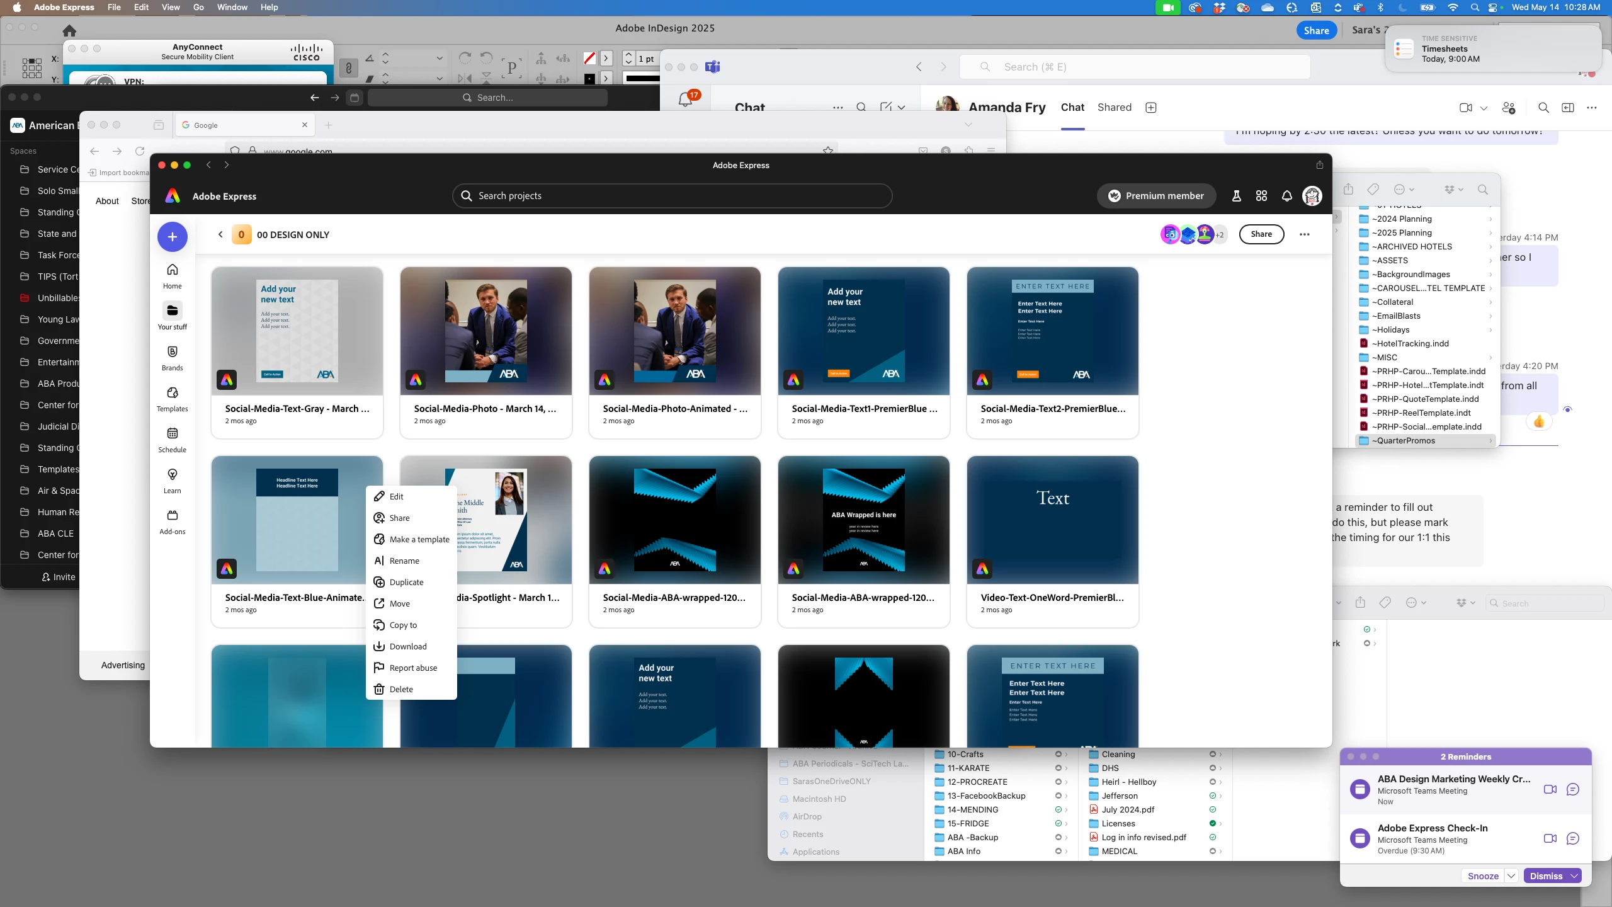
Task: Select Duplicate in the context menu
Action: pos(406,582)
